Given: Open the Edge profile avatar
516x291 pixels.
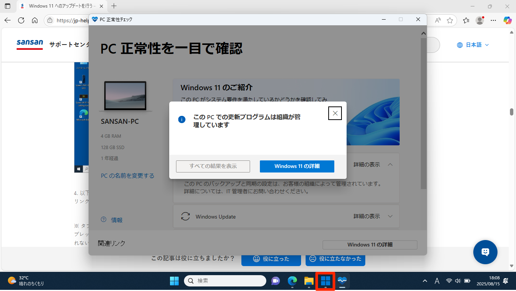Looking at the screenshot, I should tap(480, 20).
